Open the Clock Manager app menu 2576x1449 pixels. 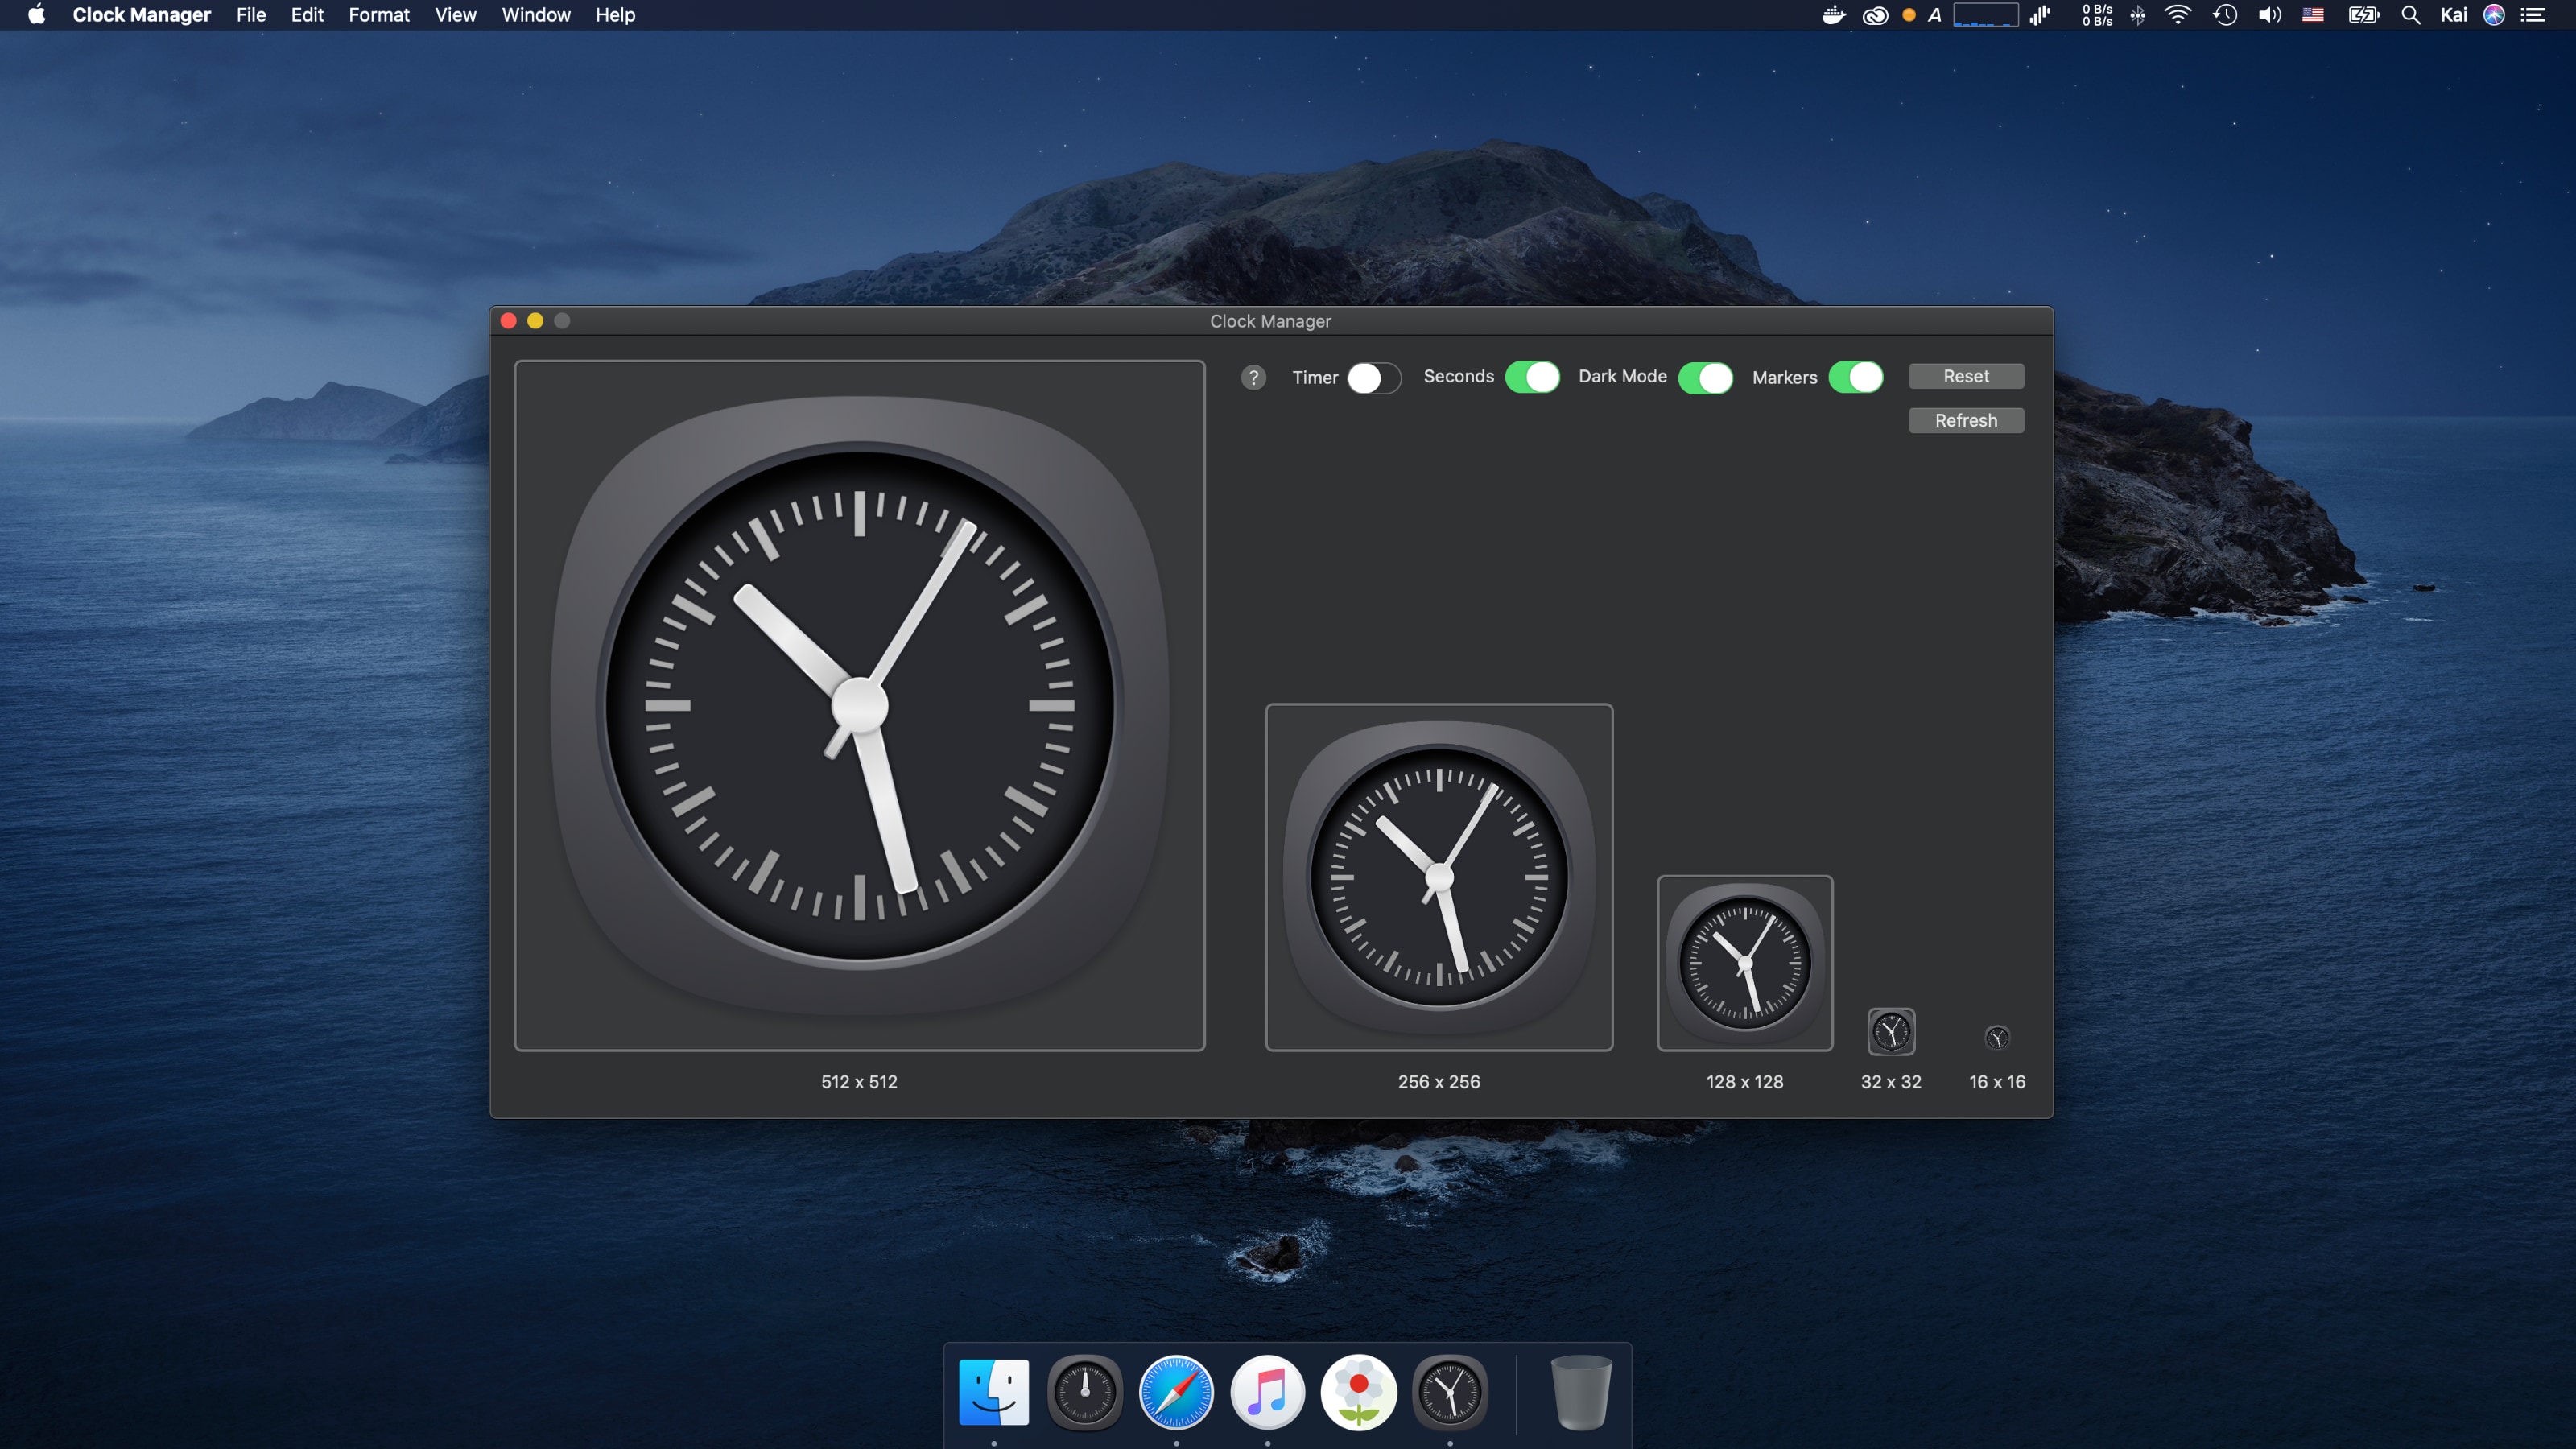[x=141, y=15]
